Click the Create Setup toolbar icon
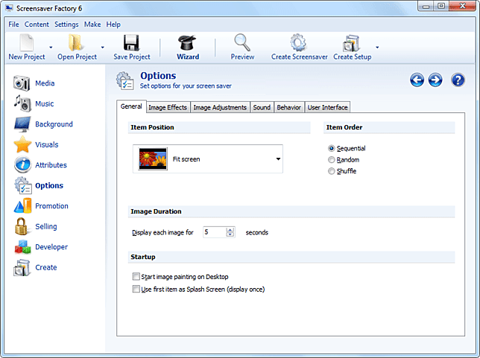 [351, 43]
